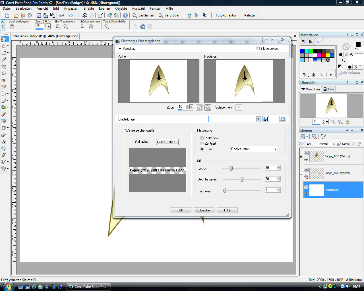Open the toolbar Zoom percent dropdown
This screenshot has height=291, width=364.
[49, 26]
